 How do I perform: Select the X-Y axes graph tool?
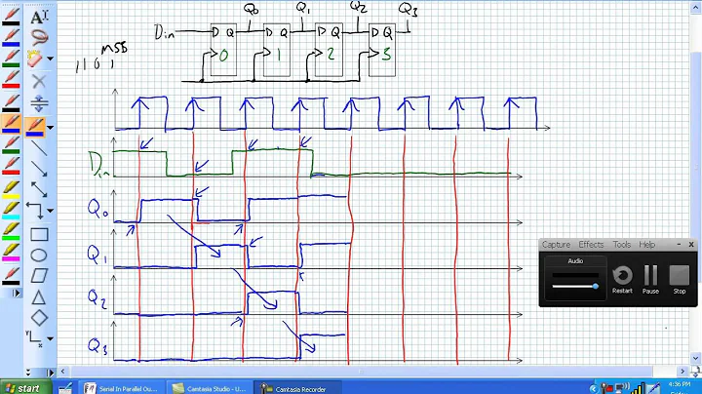[x=34, y=338]
